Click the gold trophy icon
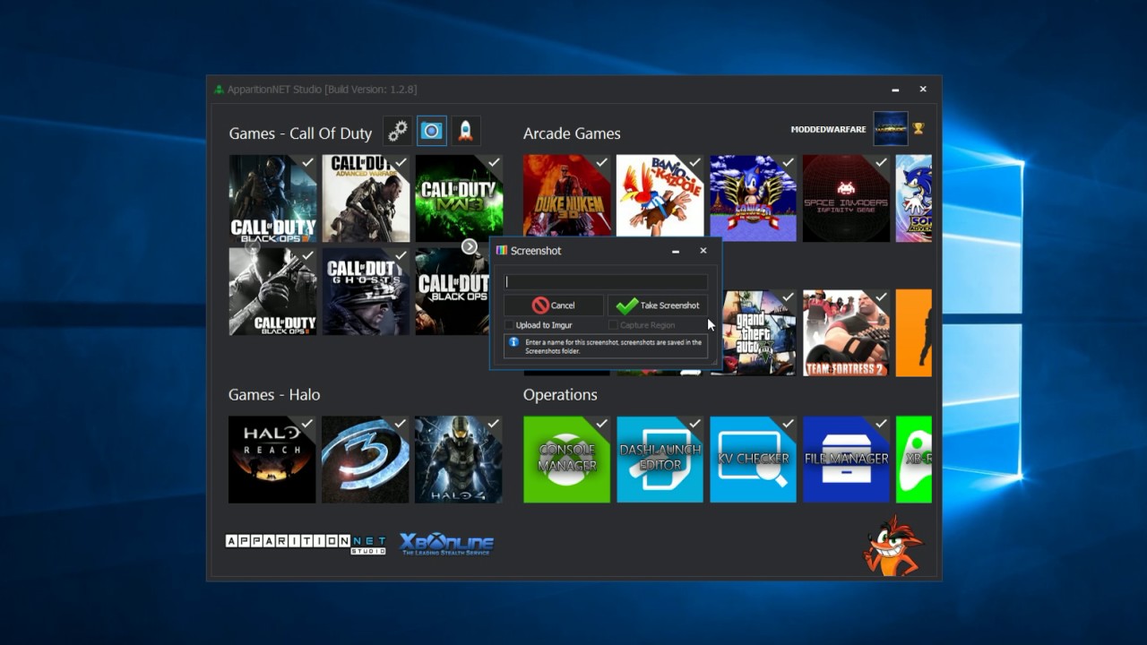Screen dimensions: 1147x645 tap(918, 128)
